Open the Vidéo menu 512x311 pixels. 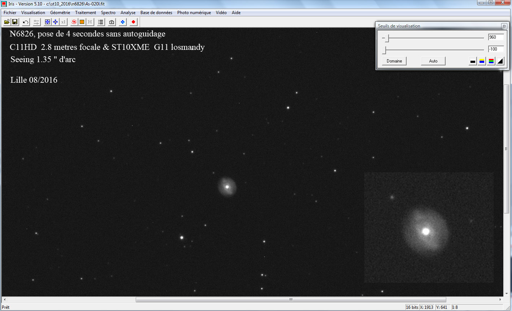click(221, 13)
